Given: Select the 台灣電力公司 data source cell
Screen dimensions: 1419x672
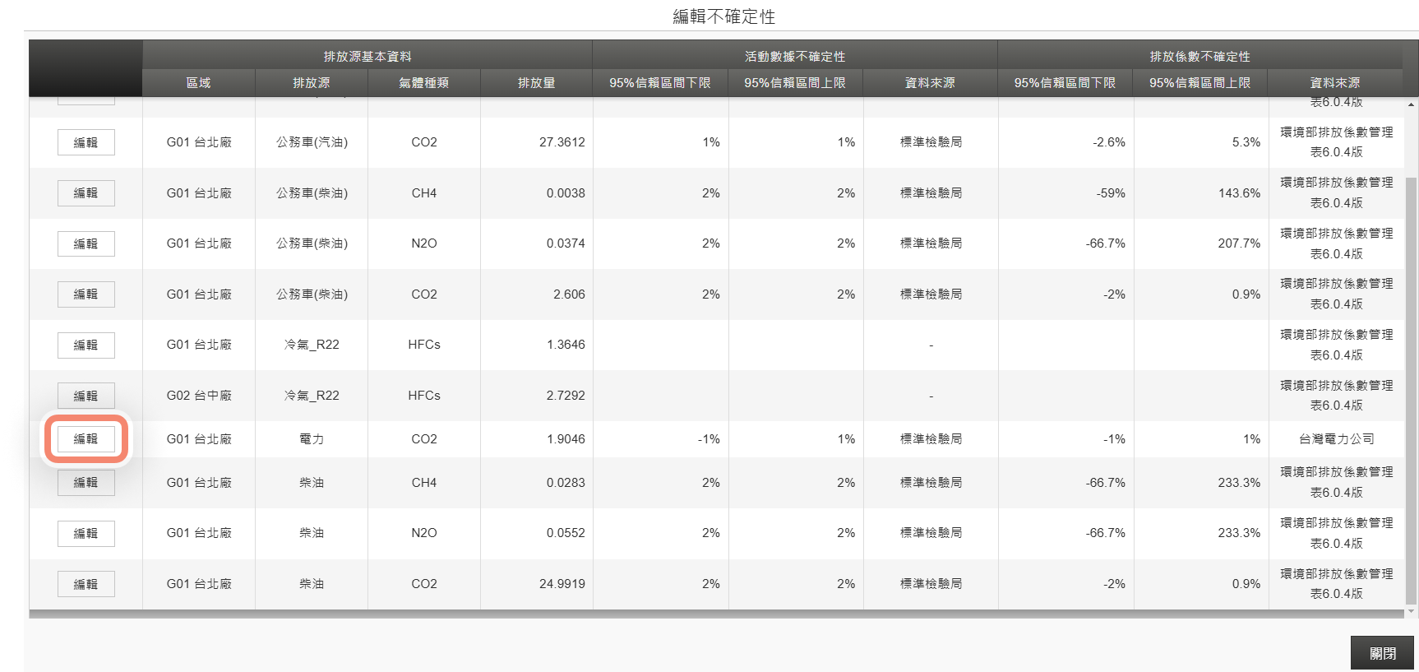Looking at the screenshot, I should coord(1337,439).
